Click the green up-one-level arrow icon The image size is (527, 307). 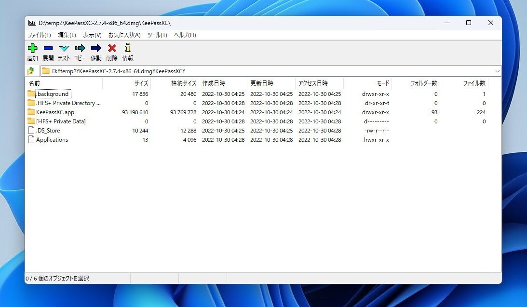coord(32,70)
